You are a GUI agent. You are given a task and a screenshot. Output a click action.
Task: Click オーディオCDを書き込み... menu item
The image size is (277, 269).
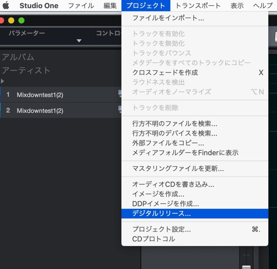[x=173, y=185]
